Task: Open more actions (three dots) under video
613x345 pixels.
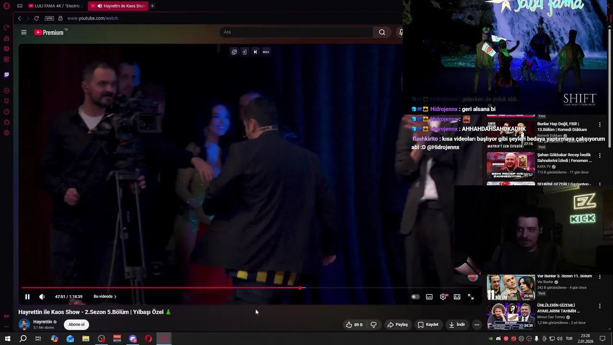Action: tap(477, 324)
